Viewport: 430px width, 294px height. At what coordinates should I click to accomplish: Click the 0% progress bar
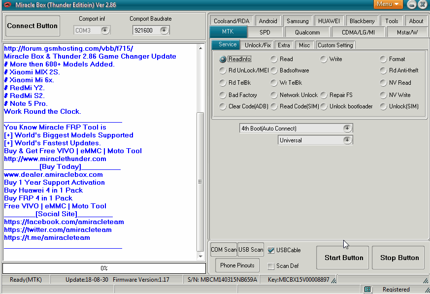click(x=104, y=268)
